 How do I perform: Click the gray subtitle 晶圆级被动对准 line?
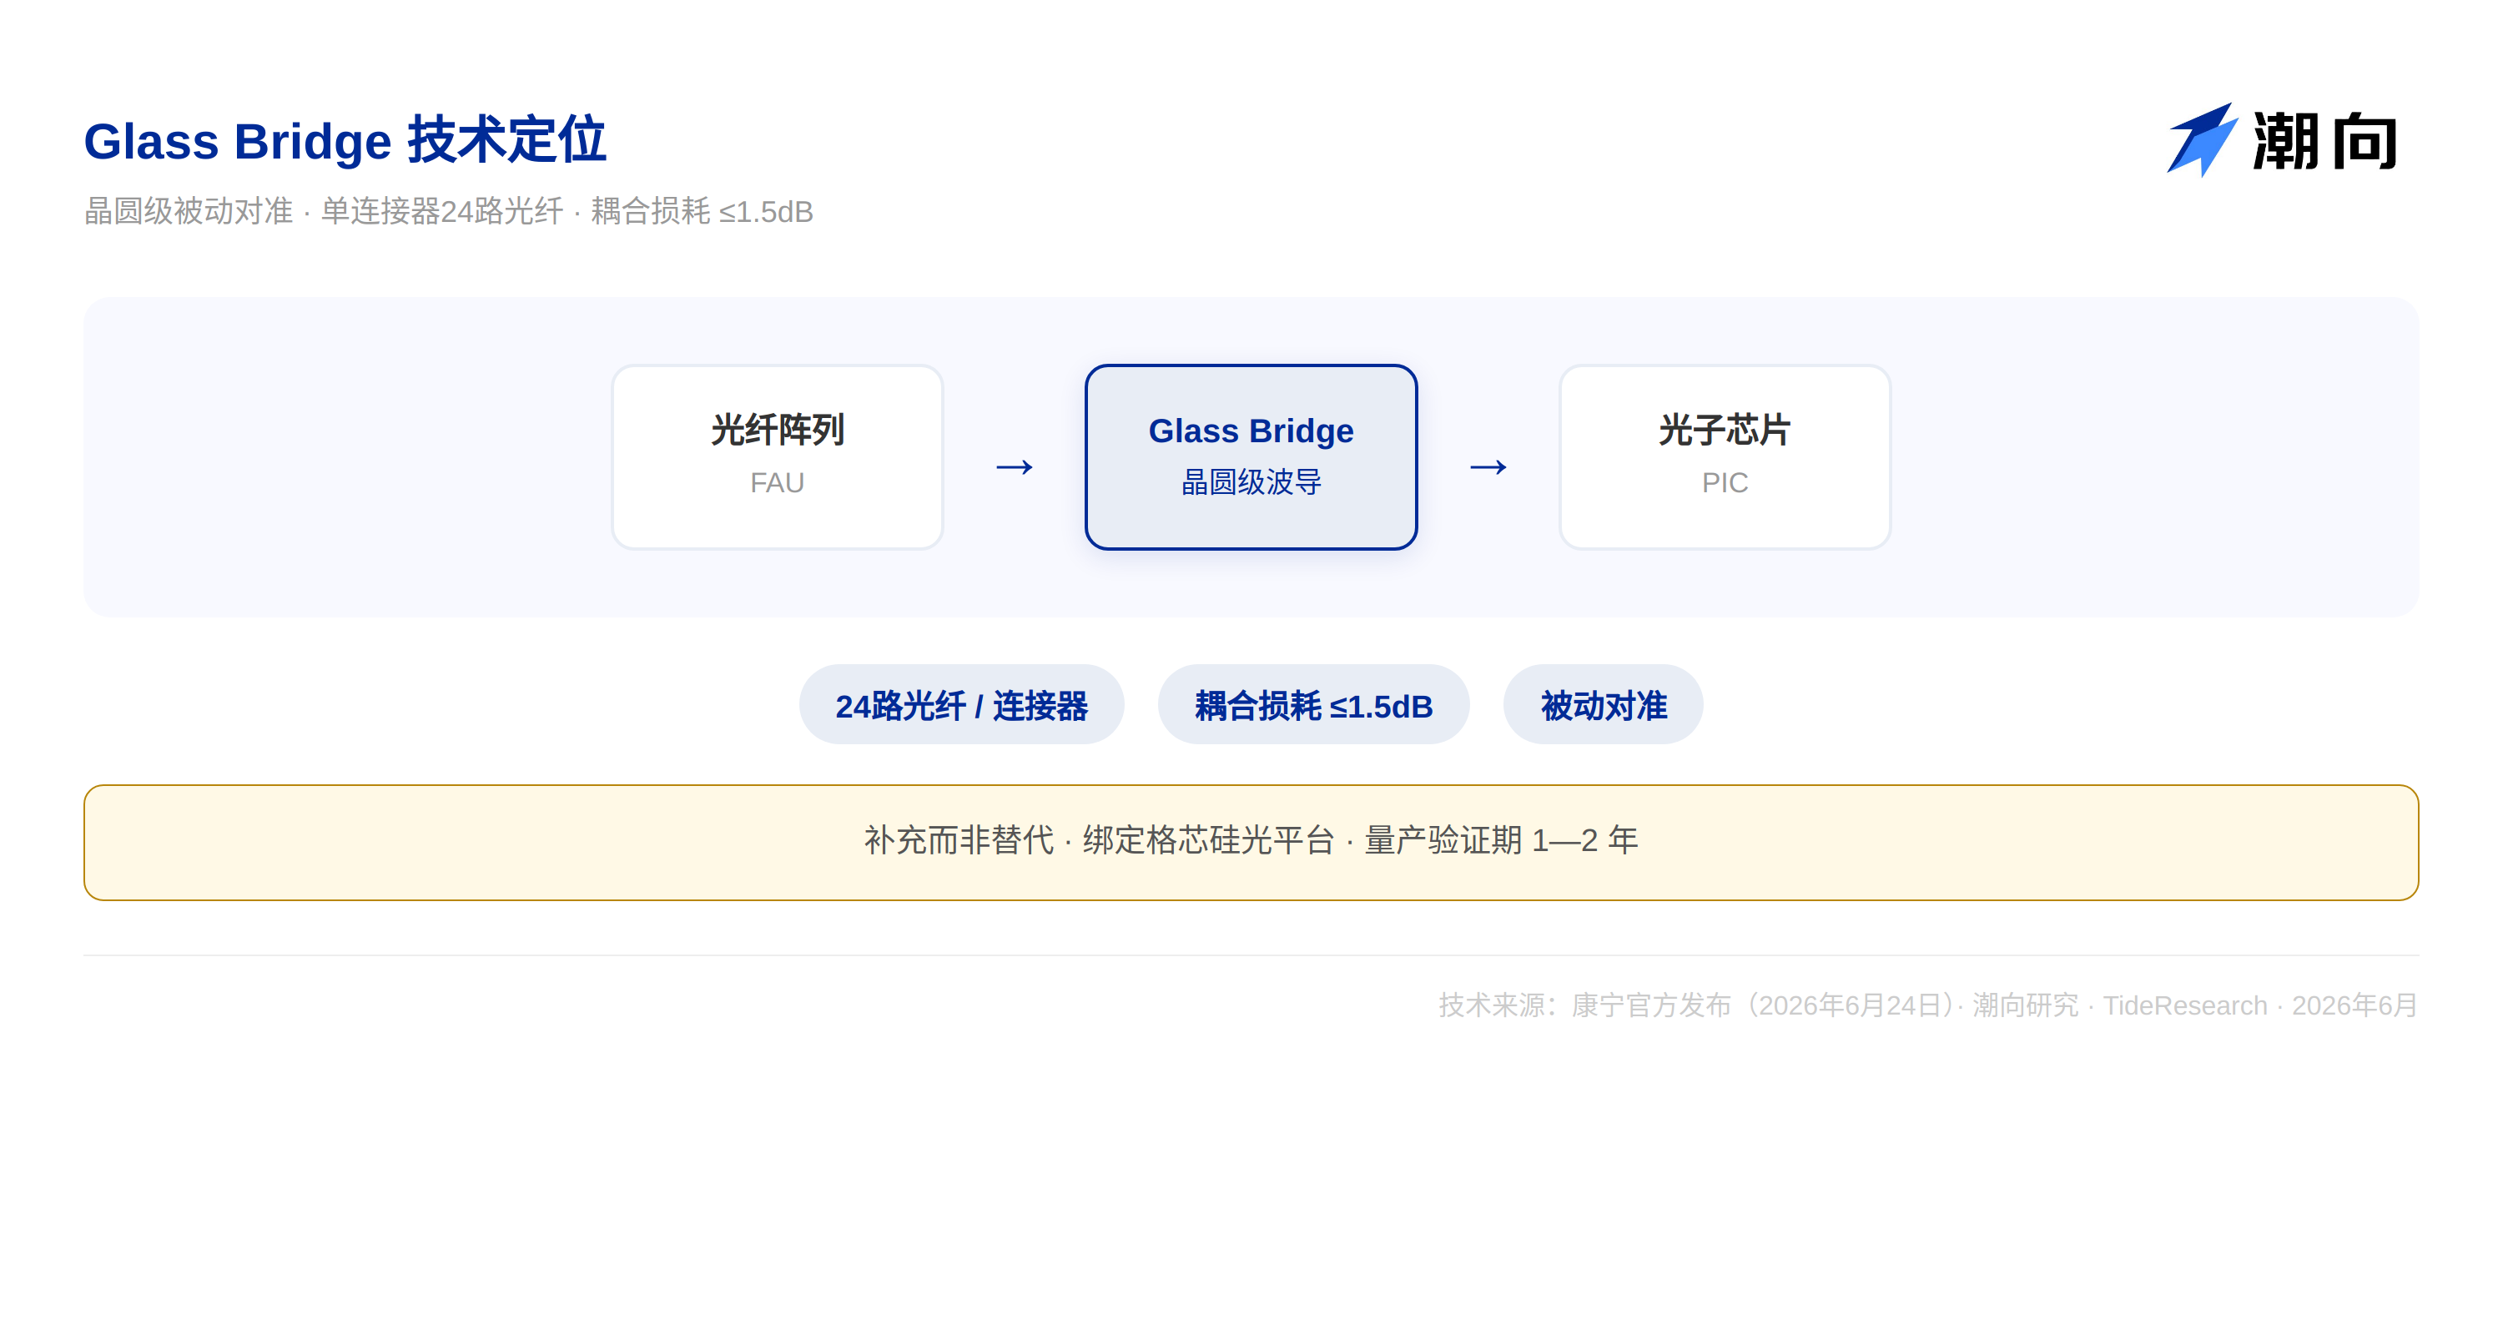click(448, 211)
